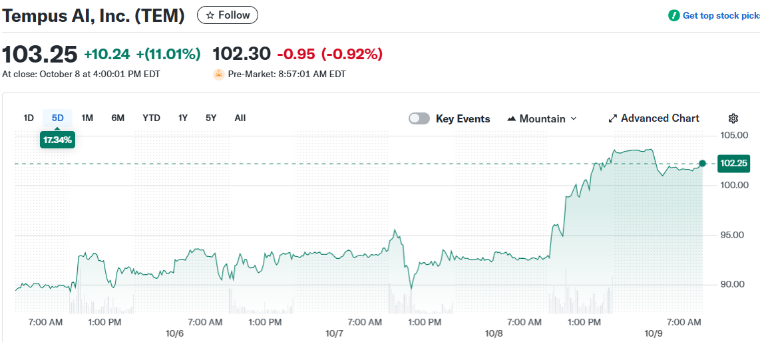
Task: Switch to the 6M range
Action: (x=118, y=118)
